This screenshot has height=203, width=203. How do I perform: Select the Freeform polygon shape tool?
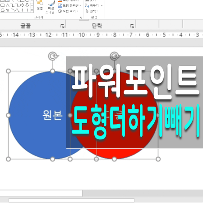(3, 10)
